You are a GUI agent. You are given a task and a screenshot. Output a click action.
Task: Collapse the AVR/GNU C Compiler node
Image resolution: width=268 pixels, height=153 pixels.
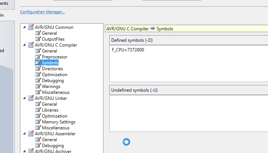coord(24,45)
